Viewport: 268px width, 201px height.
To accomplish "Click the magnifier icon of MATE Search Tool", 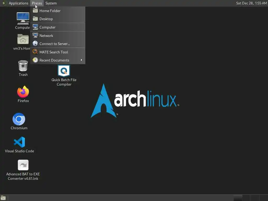I will 35,52.
